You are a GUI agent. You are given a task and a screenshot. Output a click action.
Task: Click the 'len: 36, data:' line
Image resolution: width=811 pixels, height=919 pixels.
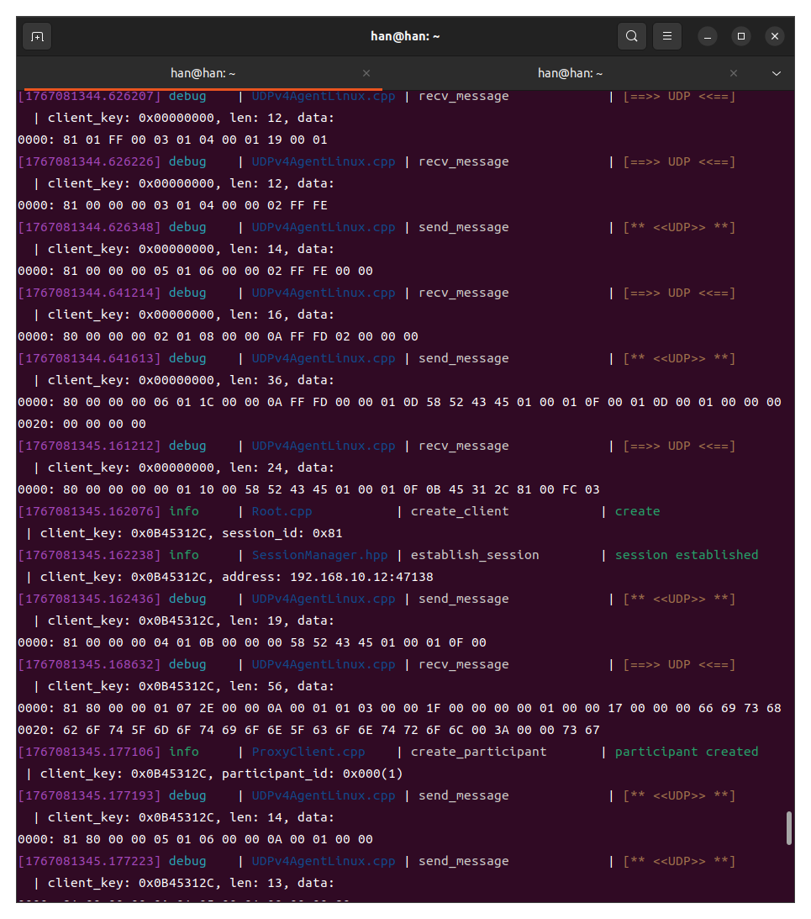pyautogui.click(x=282, y=380)
